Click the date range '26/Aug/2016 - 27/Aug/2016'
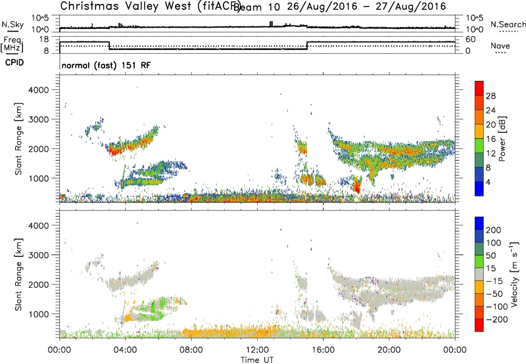 point(366,7)
